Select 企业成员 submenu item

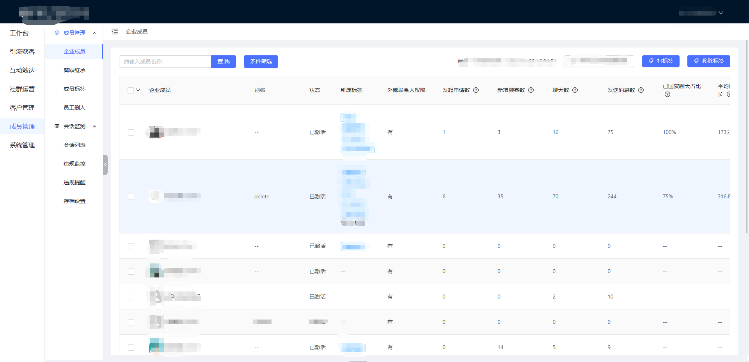point(74,51)
